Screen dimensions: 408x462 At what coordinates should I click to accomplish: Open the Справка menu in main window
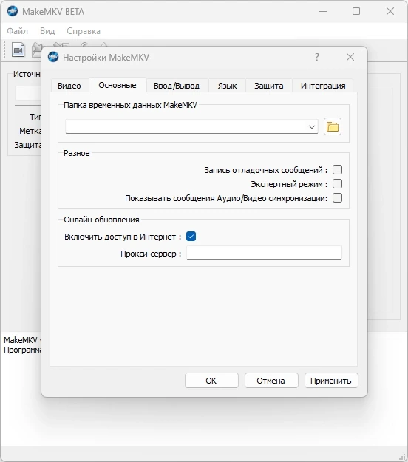click(84, 31)
